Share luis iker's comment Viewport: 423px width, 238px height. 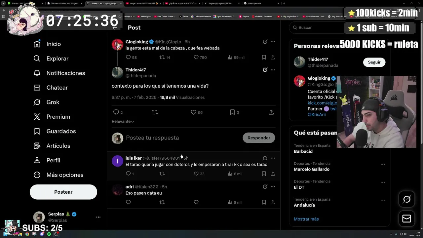tap(273, 174)
